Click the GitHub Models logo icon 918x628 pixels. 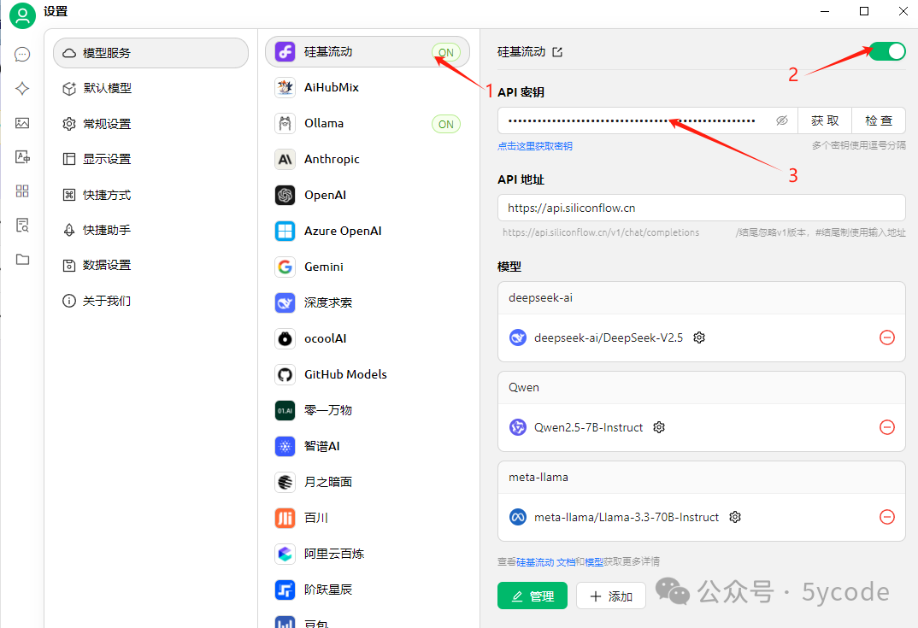285,374
